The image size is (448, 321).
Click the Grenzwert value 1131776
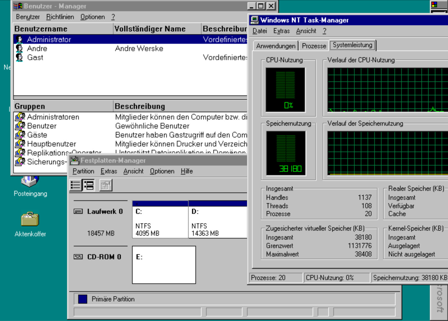click(360, 246)
